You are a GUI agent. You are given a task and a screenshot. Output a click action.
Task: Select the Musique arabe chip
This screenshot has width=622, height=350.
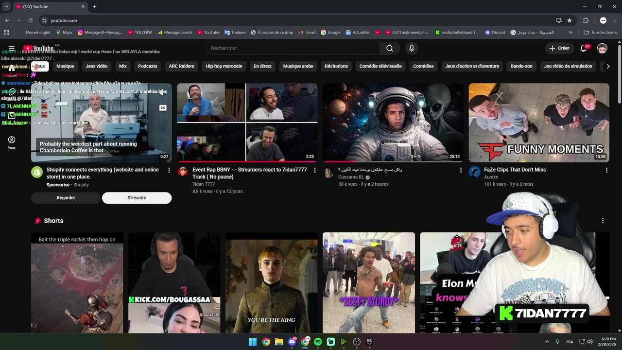(x=298, y=66)
